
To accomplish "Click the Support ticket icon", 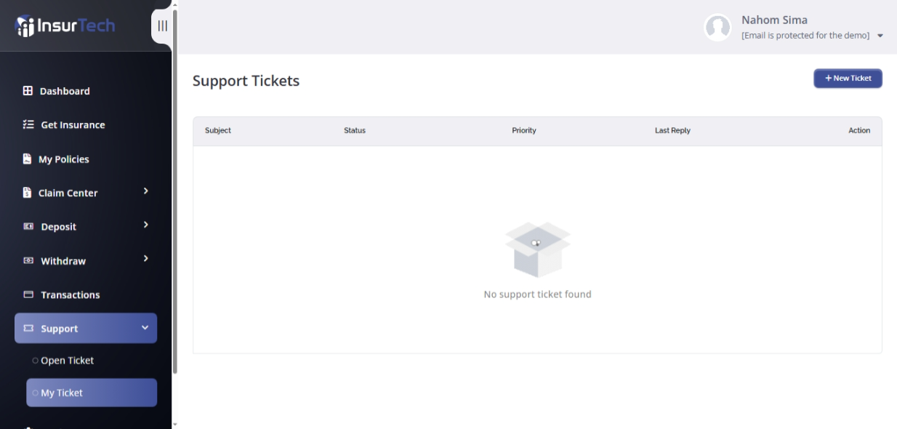I will click(28, 329).
